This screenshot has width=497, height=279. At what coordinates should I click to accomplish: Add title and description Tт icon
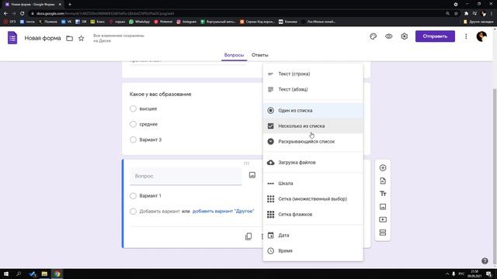point(383,194)
